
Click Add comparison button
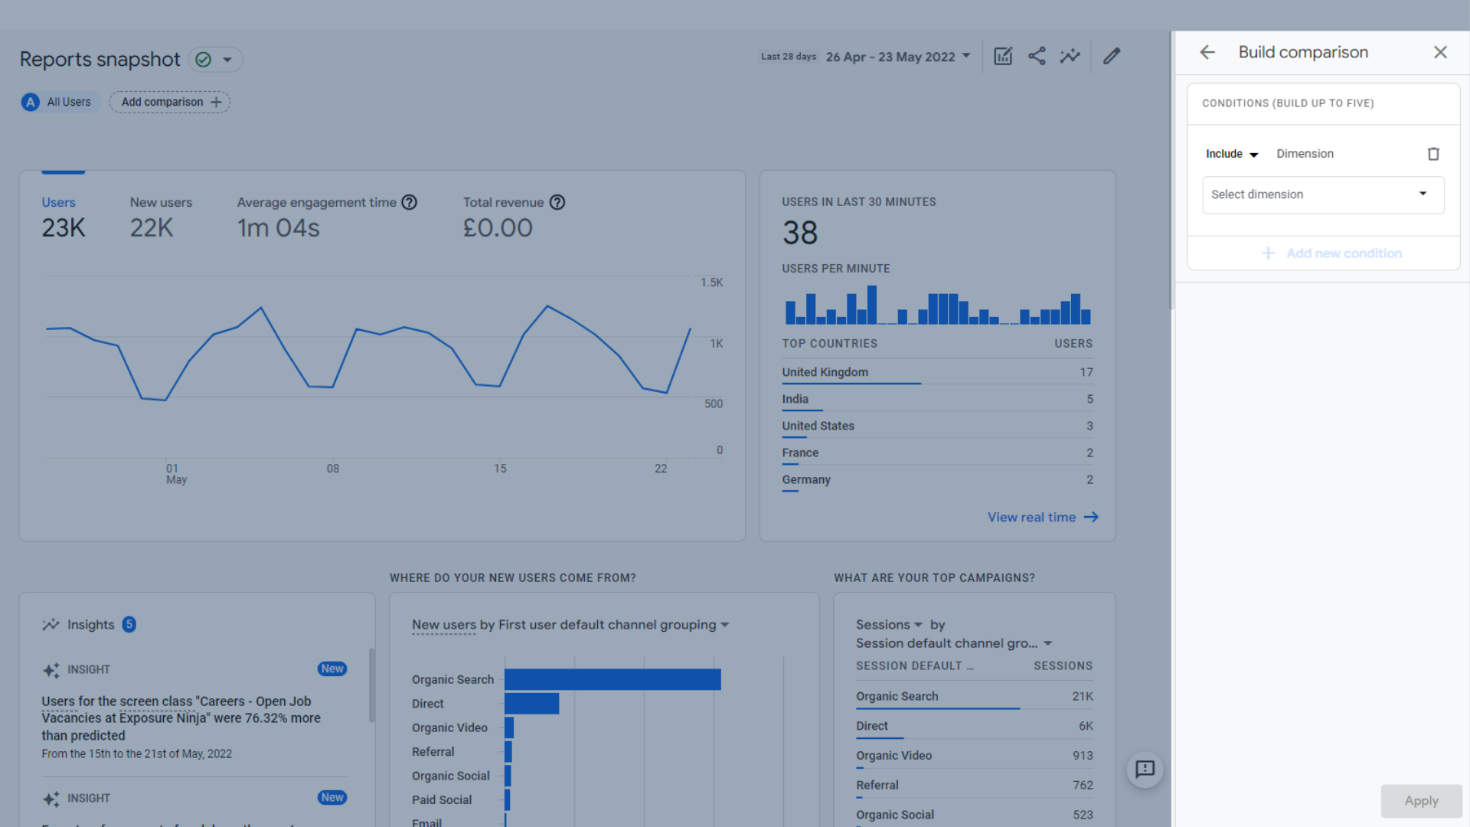coord(169,102)
